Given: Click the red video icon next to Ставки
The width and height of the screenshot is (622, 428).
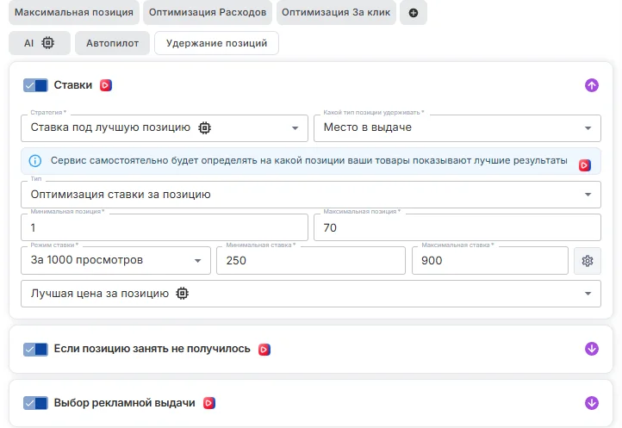Looking at the screenshot, I should (106, 85).
